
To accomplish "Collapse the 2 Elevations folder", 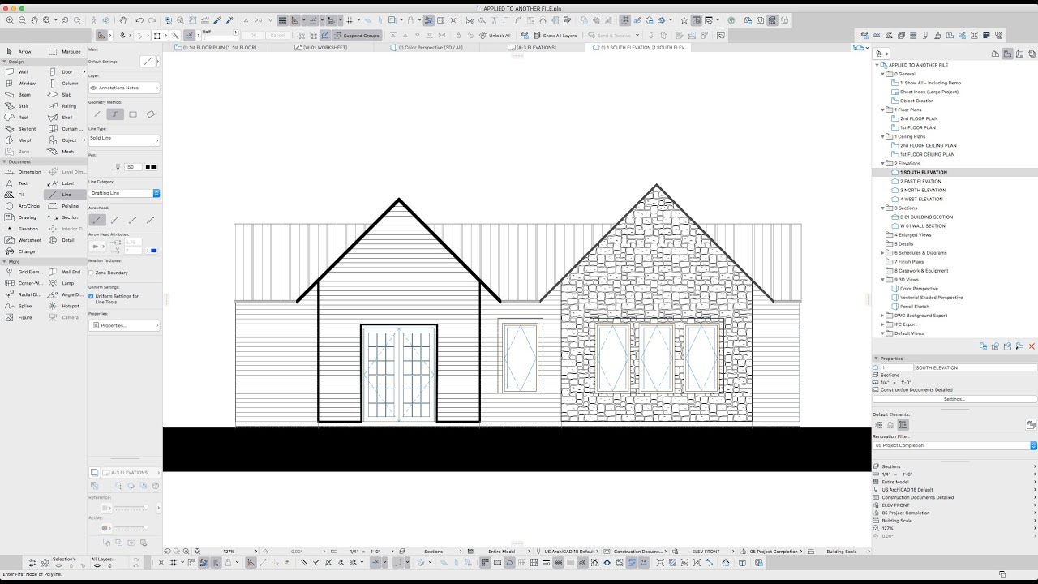I will coord(883,163).
